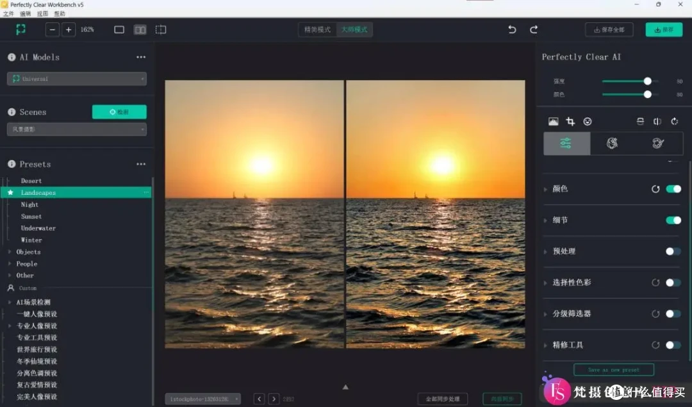The height and width of the screenshot is (407, 692).
Task: Expand the film strip arrow
Action: [x=345, y=387]
